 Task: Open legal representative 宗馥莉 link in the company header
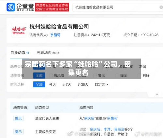point(55,35)
